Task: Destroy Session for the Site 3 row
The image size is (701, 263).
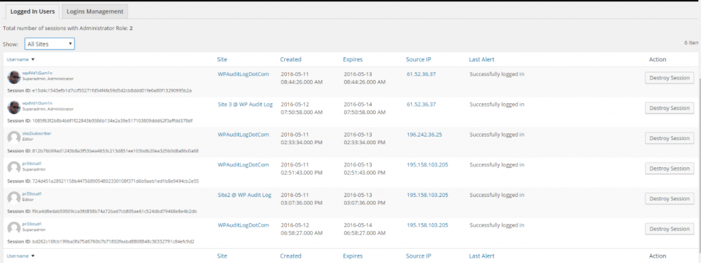Action: pyautogui.click(x=670, y=108)
